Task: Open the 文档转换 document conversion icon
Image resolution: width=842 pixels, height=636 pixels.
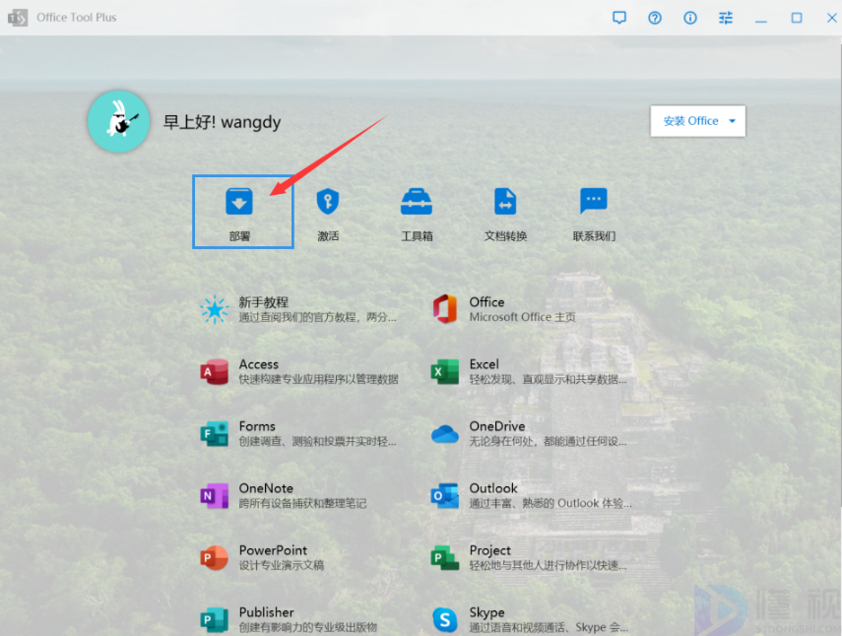Action: [505, 201]
